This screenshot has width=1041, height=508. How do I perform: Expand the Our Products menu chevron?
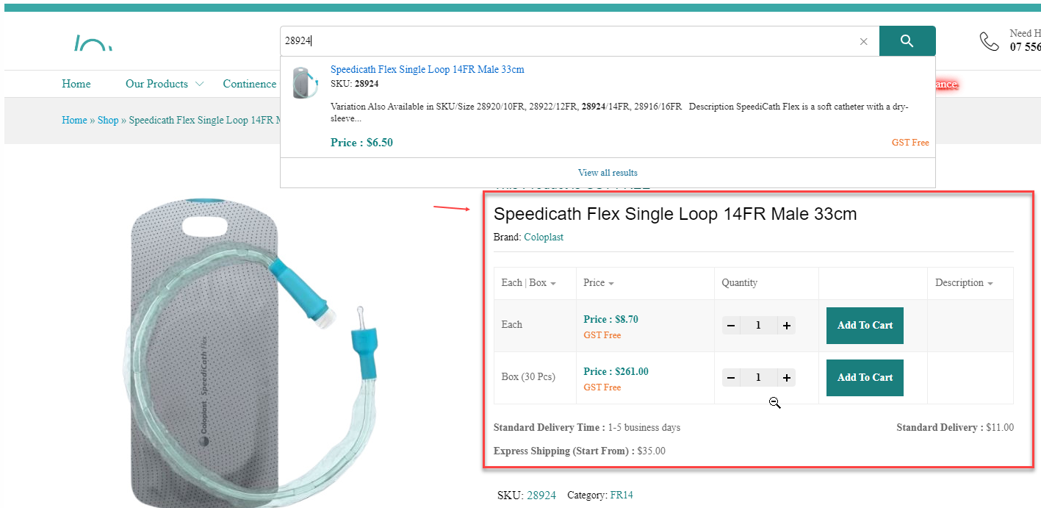point(199,85)
